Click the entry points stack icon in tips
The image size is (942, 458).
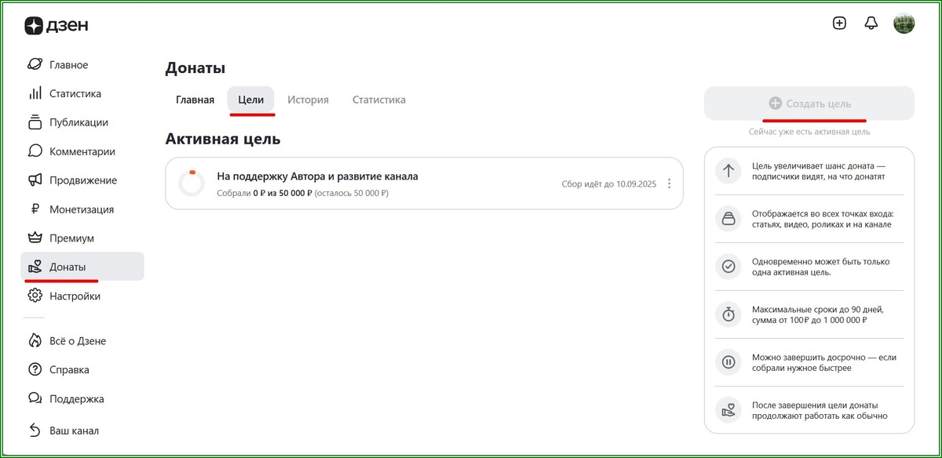pos(728,219)
